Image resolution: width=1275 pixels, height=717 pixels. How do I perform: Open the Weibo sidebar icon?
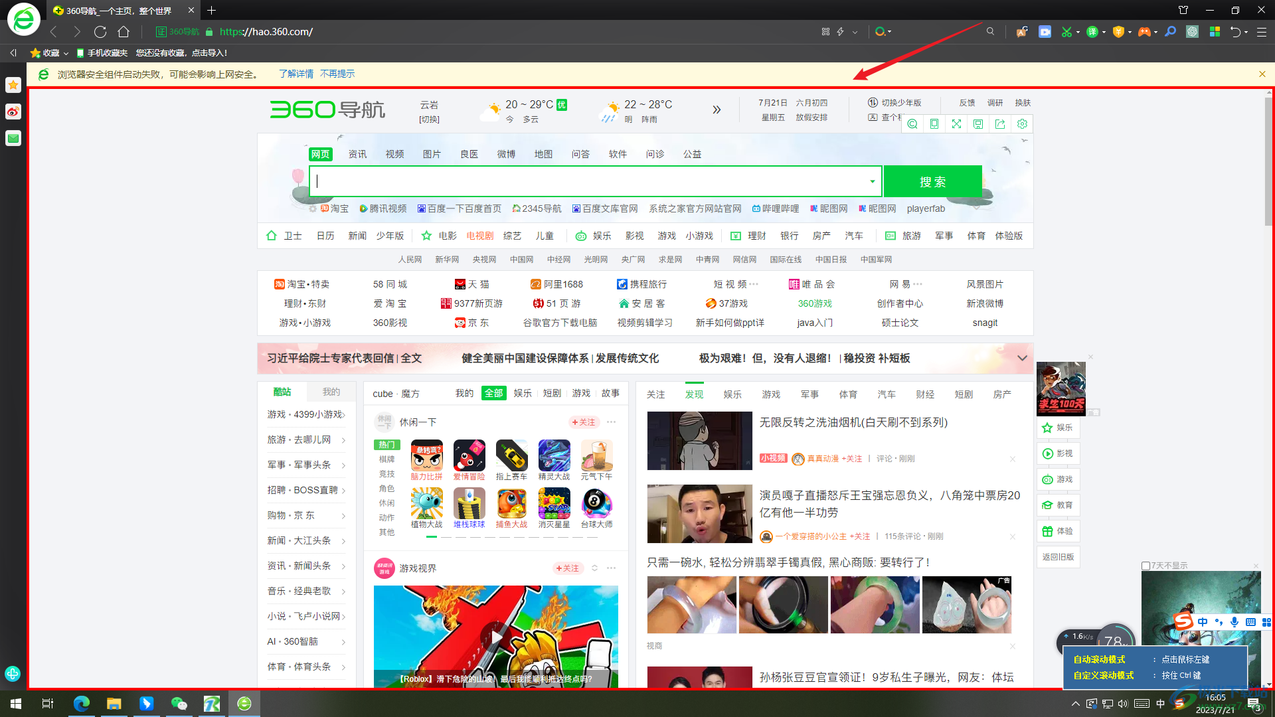tap(13, 112)
